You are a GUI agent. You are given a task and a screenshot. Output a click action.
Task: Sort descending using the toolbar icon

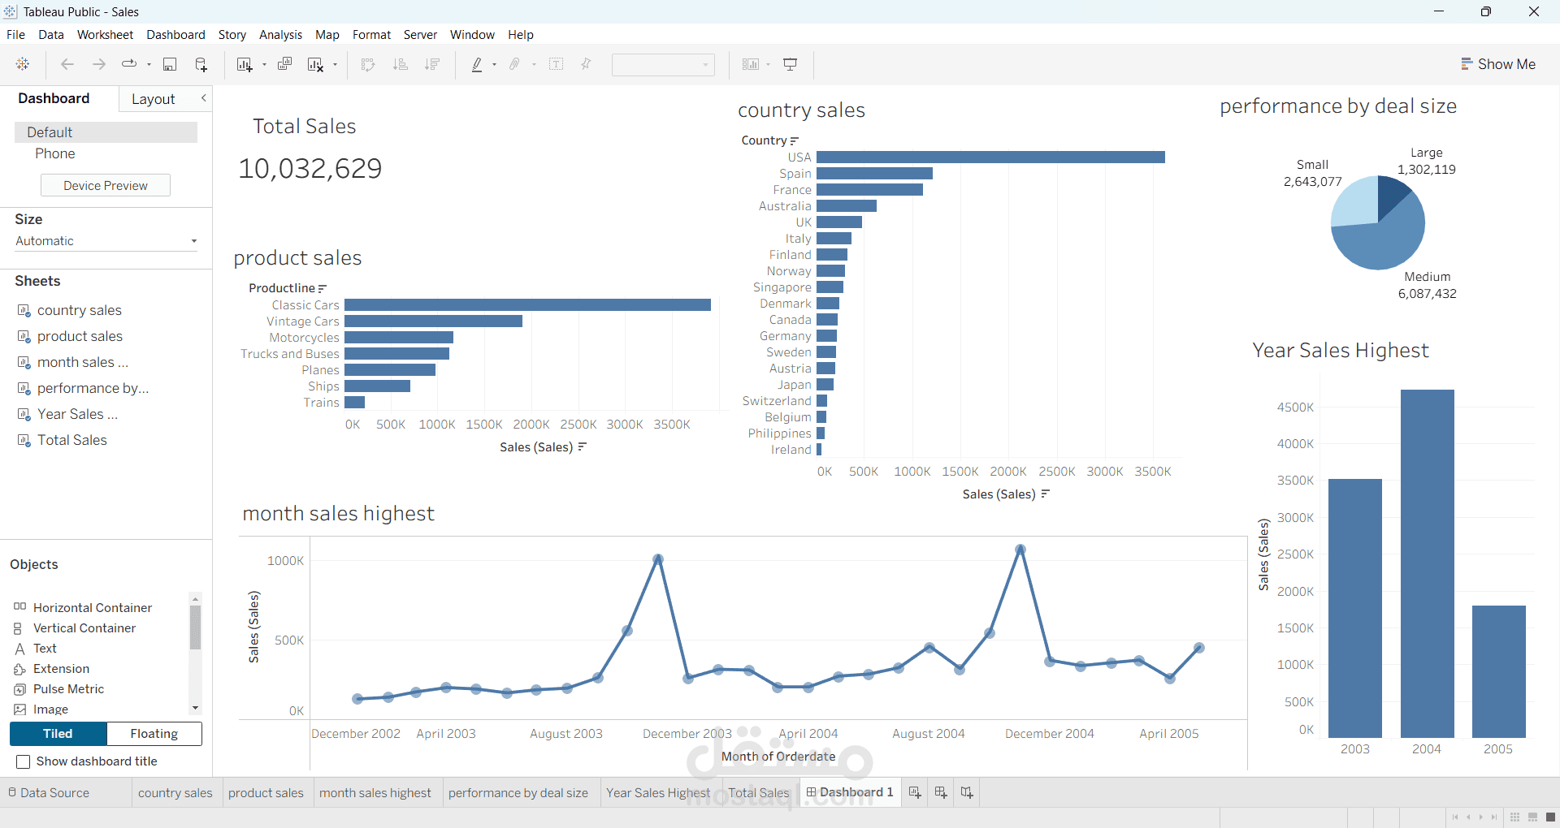point(432,64)
